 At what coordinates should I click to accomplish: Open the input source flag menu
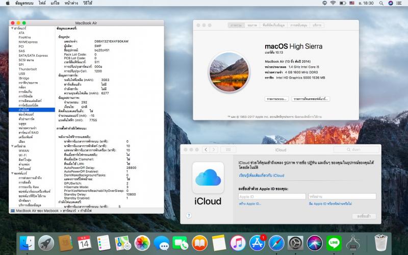point(352,3)
